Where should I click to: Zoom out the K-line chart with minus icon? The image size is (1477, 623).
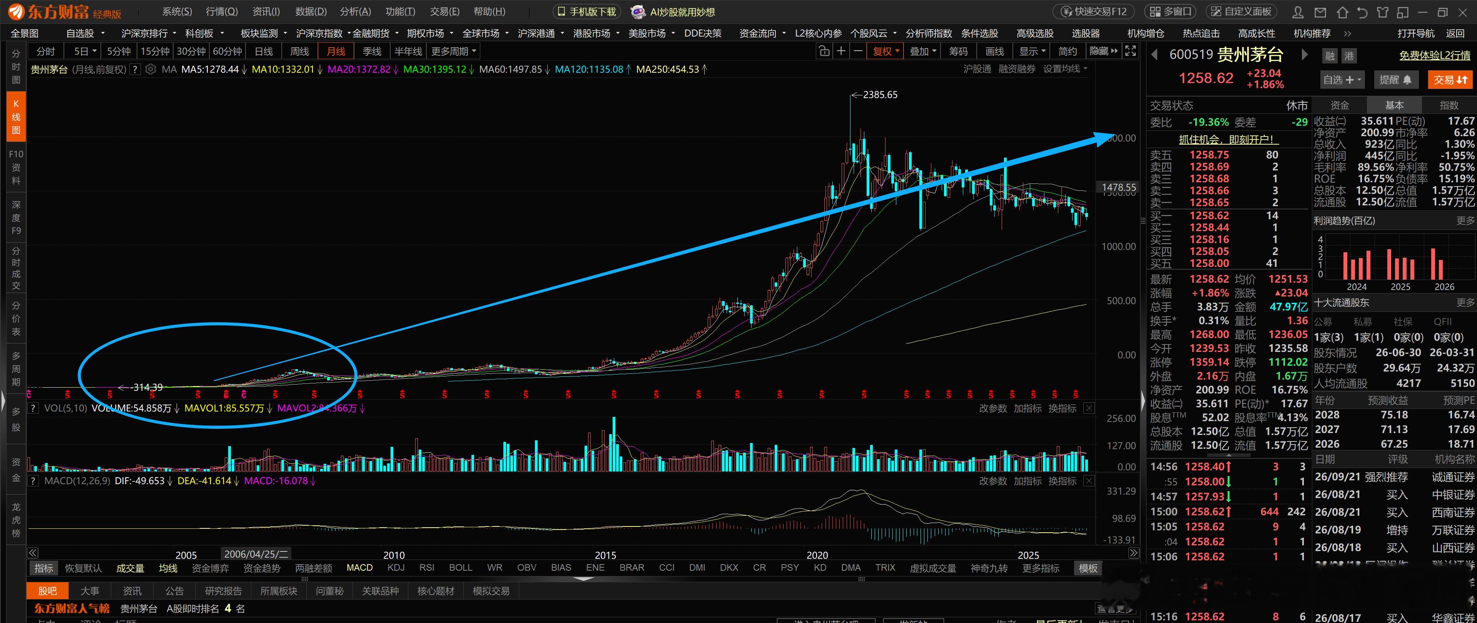[858, 52]
